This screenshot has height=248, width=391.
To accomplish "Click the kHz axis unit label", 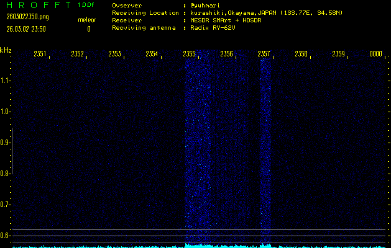I will pyautogui.click(x=6, y=50).
